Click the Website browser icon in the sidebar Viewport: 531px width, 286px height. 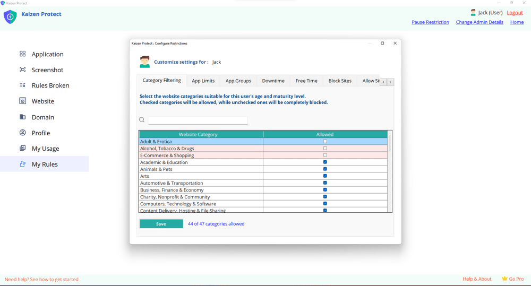[22, 101]
